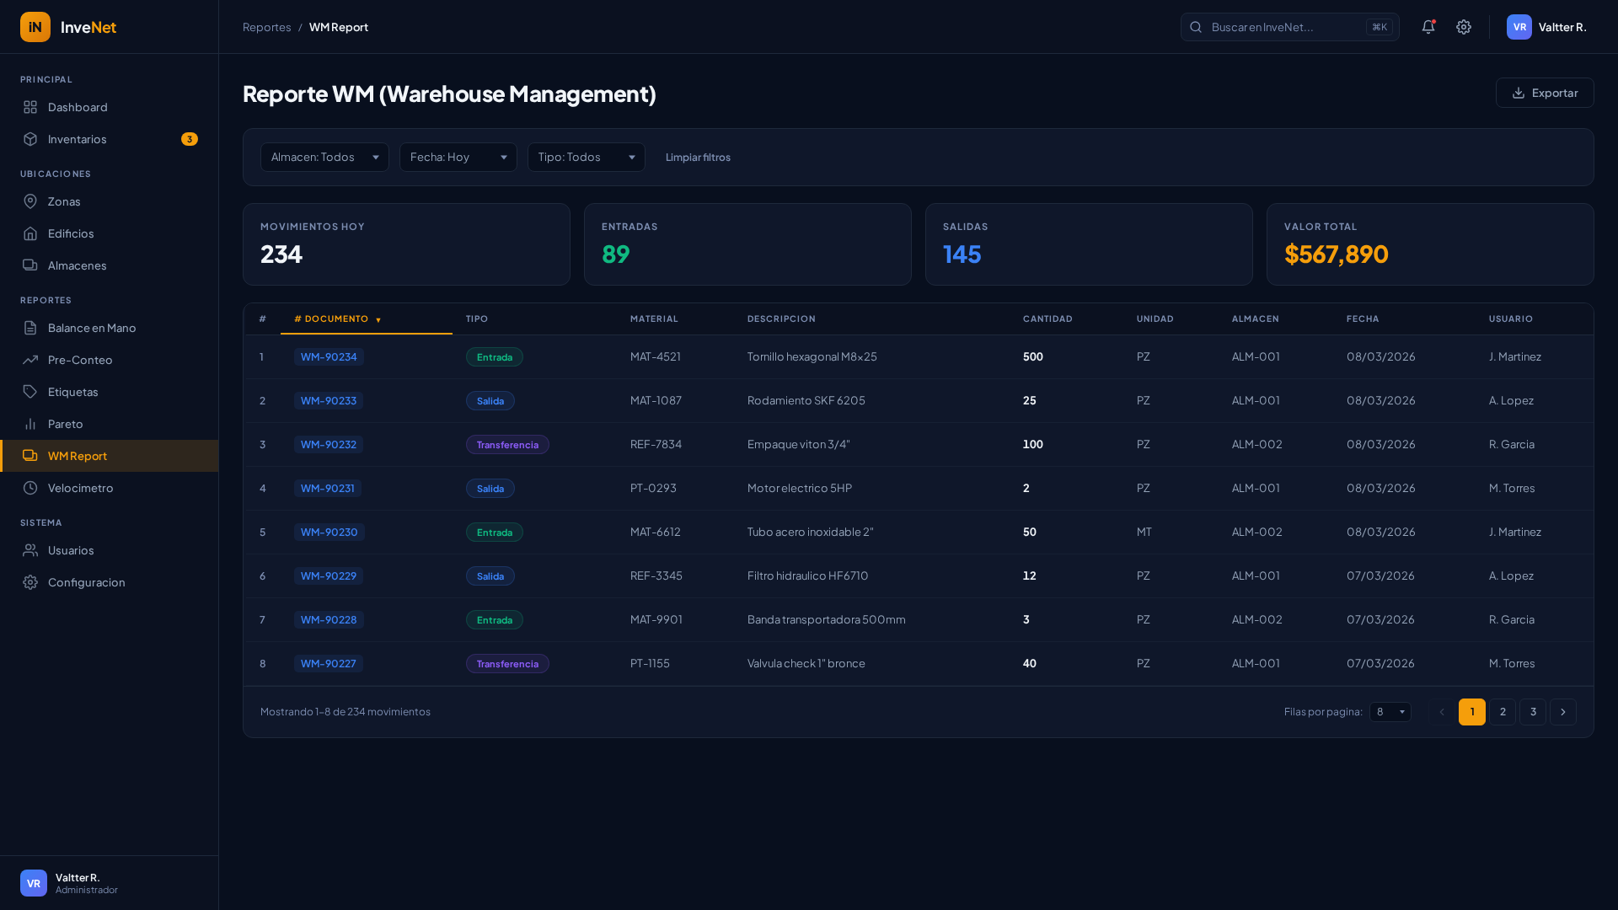Click the notifications bell icon
The height and width of the screenshot is (910, 1618).
tap(1428, 27)
